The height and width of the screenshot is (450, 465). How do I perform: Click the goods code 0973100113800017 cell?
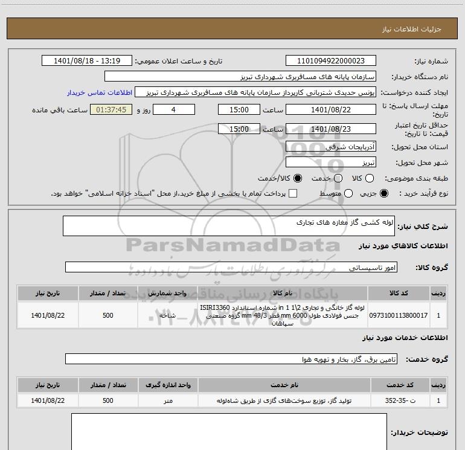(x=399, y=315)
